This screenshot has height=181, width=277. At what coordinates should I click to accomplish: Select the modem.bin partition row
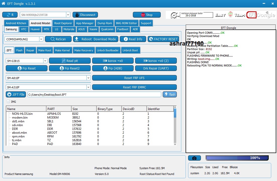coord(90,117)
